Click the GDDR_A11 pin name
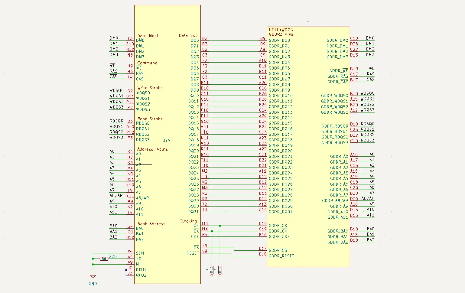The height and width of the screenshot is (293, 465). click(338, 217)
